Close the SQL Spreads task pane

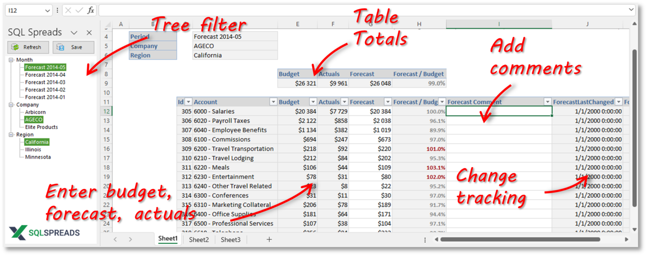coord(88,32)
